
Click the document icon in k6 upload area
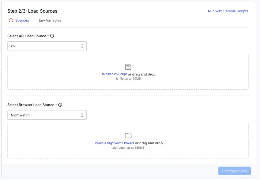(128, 67)
